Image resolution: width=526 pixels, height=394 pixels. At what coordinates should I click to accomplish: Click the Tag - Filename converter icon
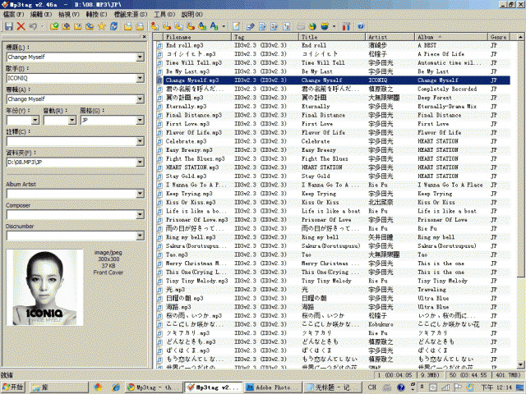(155, 26)
